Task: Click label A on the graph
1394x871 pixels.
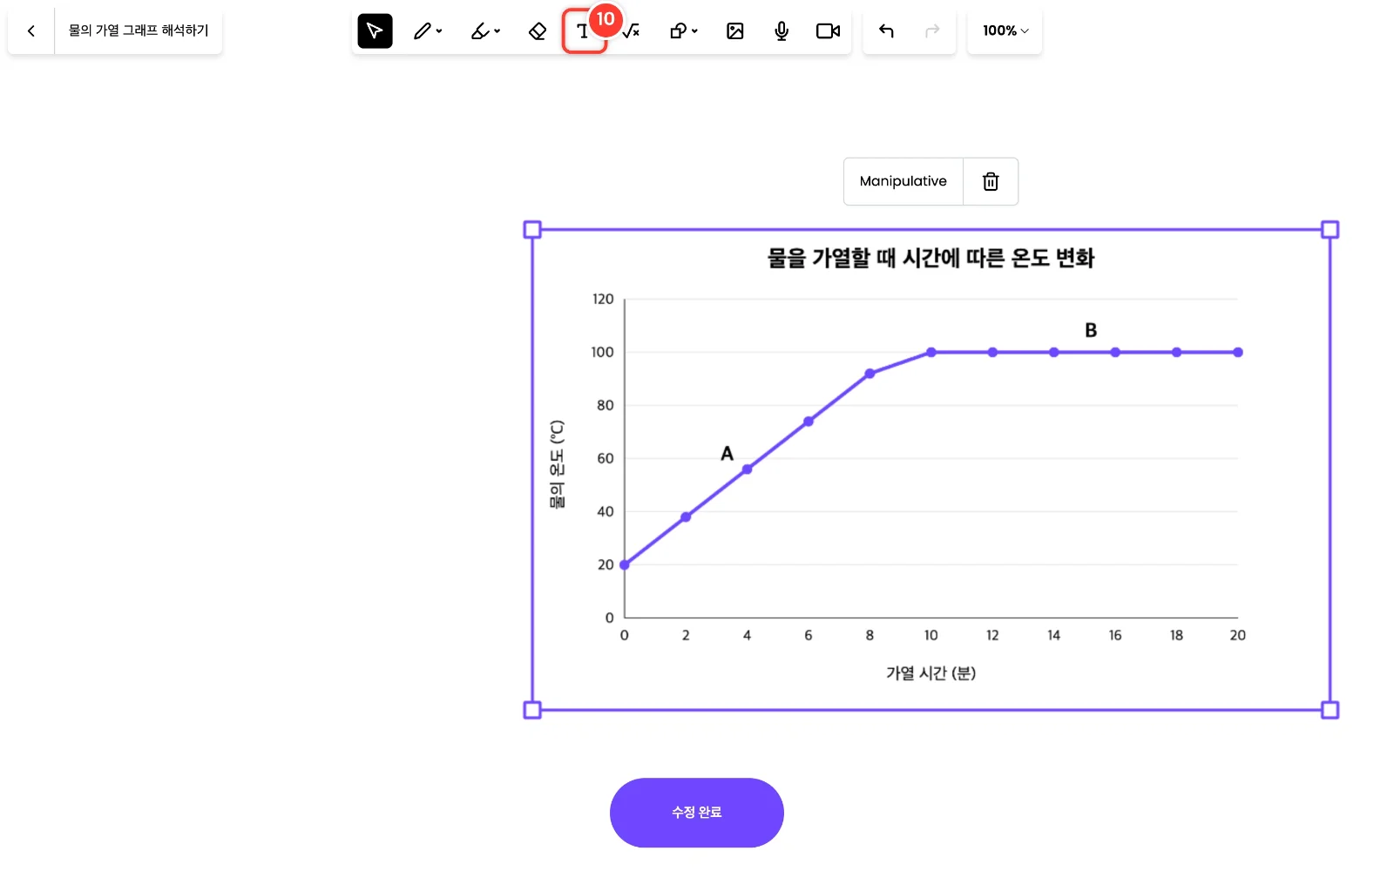Action: (x=727, y=454)
